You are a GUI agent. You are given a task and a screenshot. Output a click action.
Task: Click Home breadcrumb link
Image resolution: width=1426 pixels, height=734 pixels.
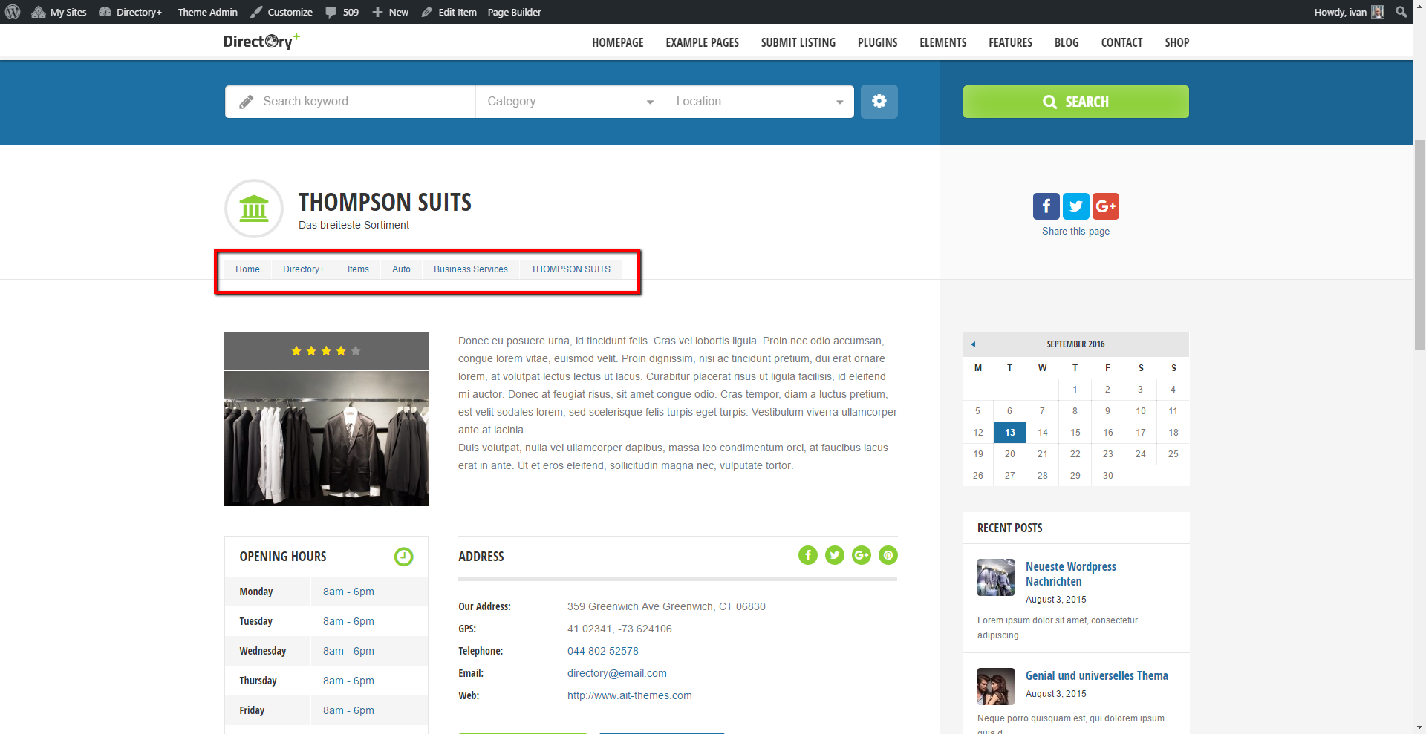coord(247,269)
